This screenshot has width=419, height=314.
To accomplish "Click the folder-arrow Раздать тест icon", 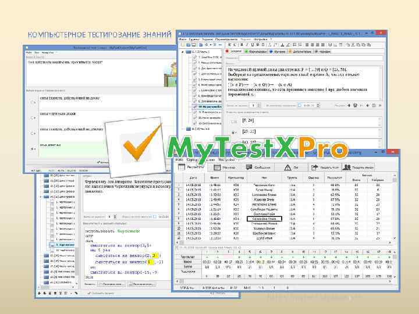I will pyautogui.click(x=314, y=167).
